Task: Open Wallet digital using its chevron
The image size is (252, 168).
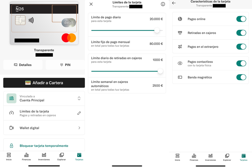Action: (x=79, y=128)
